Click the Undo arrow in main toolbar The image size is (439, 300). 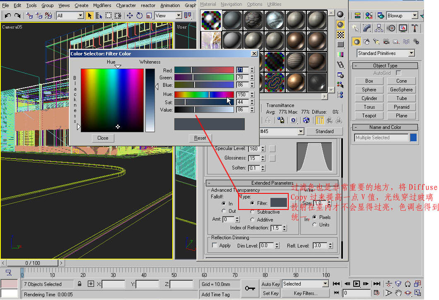(7, 16)
